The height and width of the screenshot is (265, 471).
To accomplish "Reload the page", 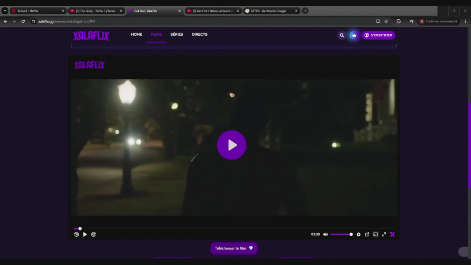I will click(23, 21).
